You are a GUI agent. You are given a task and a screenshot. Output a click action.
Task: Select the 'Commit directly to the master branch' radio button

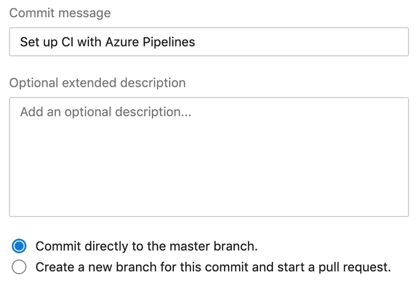point(19,246)
